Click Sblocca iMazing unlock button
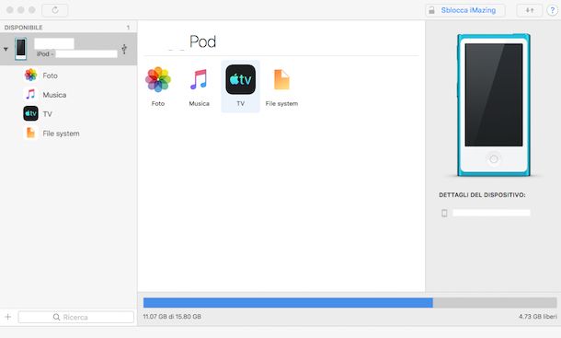 click(x=465, y=10)
